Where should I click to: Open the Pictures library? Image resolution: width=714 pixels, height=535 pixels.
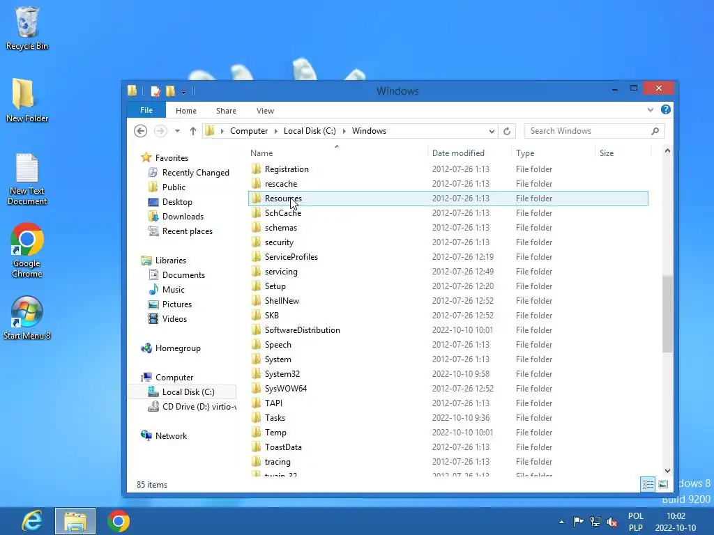(x=176, y=304)
